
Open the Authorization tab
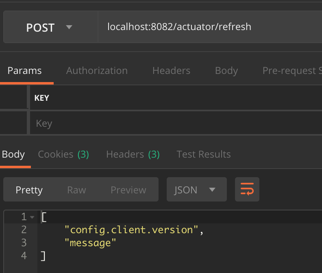pyautogui.click(x=97, y=71)
